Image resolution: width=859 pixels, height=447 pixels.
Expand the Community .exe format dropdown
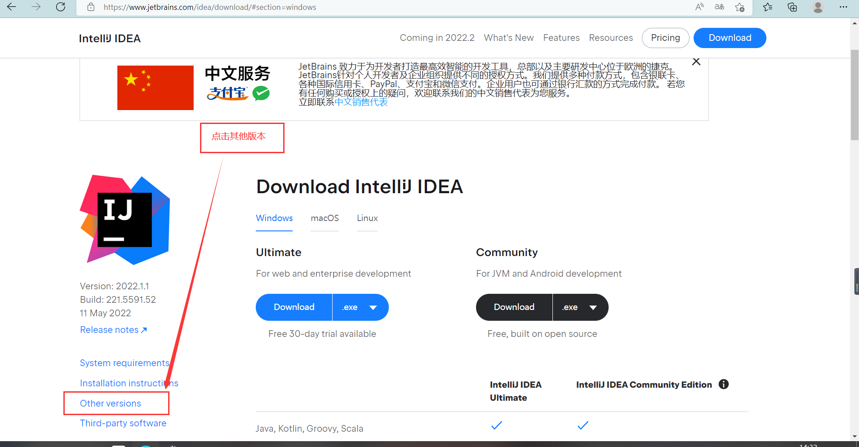click(580, 307)
